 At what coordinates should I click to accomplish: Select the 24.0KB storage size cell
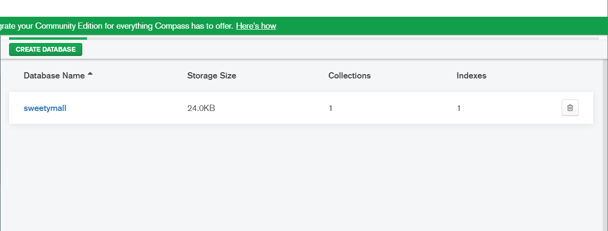point(201,108)
